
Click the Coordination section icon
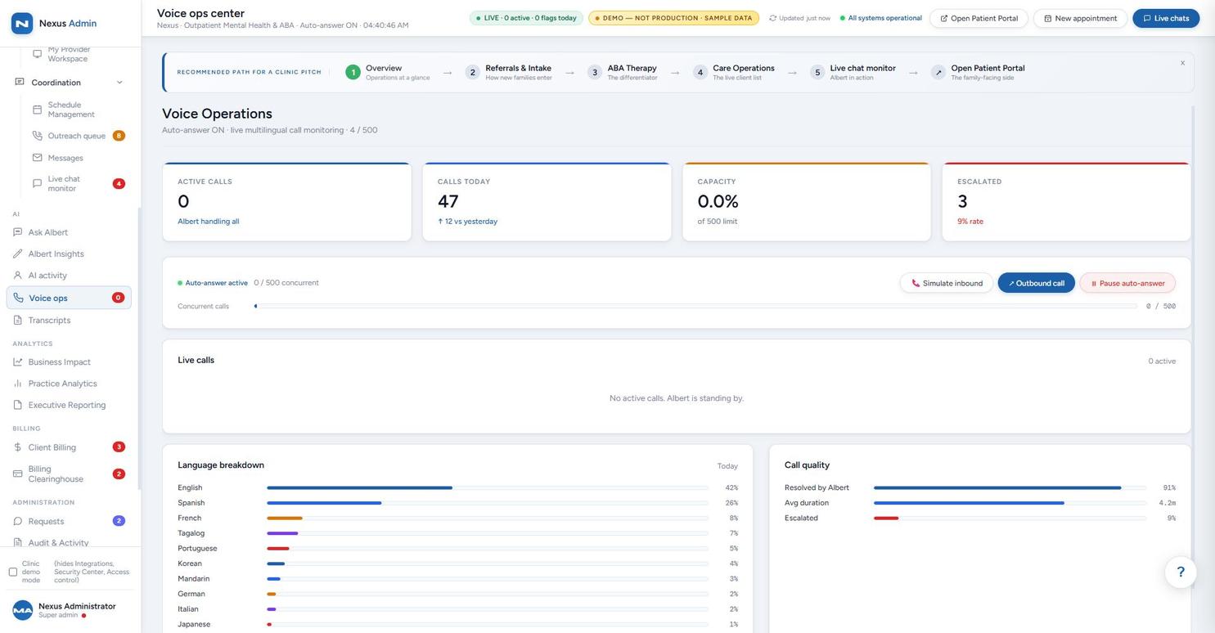[20, 83]
